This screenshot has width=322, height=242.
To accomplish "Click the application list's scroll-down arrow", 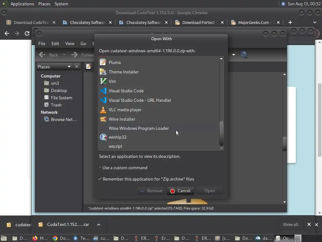I will (221, 148).
